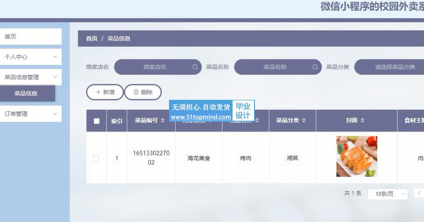This screenshot has width=424, height=222.
Task: Focus the 商家店名 search input
Action: [158, 67]
